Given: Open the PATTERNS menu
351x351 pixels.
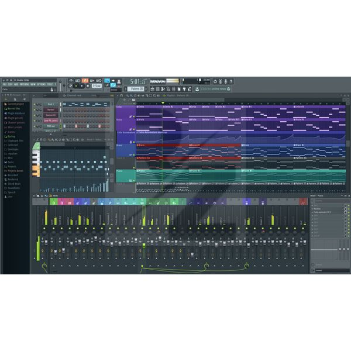Looking at the screenshot, I should pyautogui.click(x=24, y=84).
